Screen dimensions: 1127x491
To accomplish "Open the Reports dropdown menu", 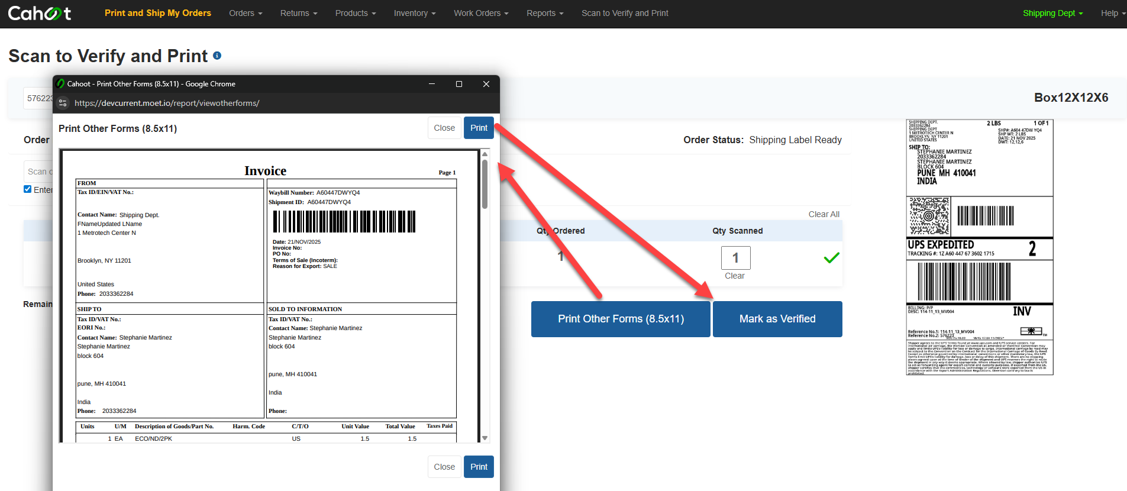I will point(545,13).
